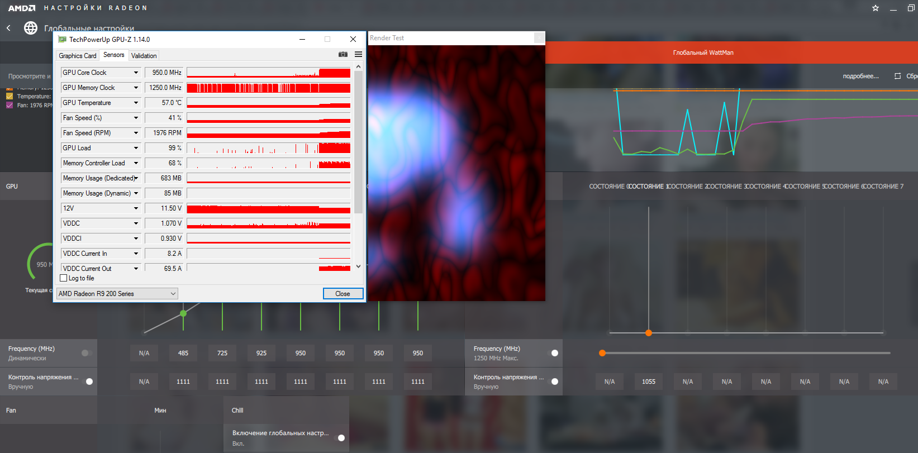This screenshot has width=918, height=453.
Task: Open the AMD Radeon R9 200 Series selector
Action: tap(117, 294)
